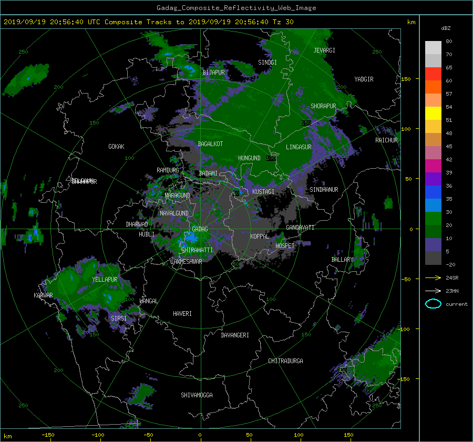Click the SHIVAMOGGA city label
The image size is (473, 442).
(x=197, y=395)
